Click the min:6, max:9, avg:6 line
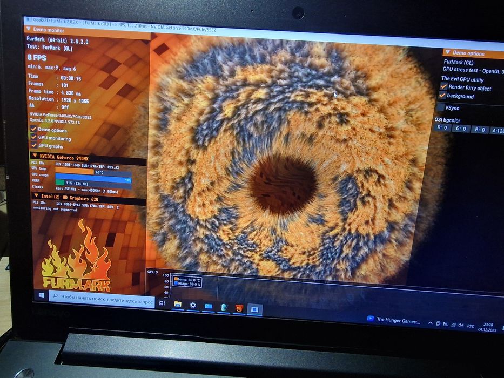The image size is (504, 378). (51, 68)
